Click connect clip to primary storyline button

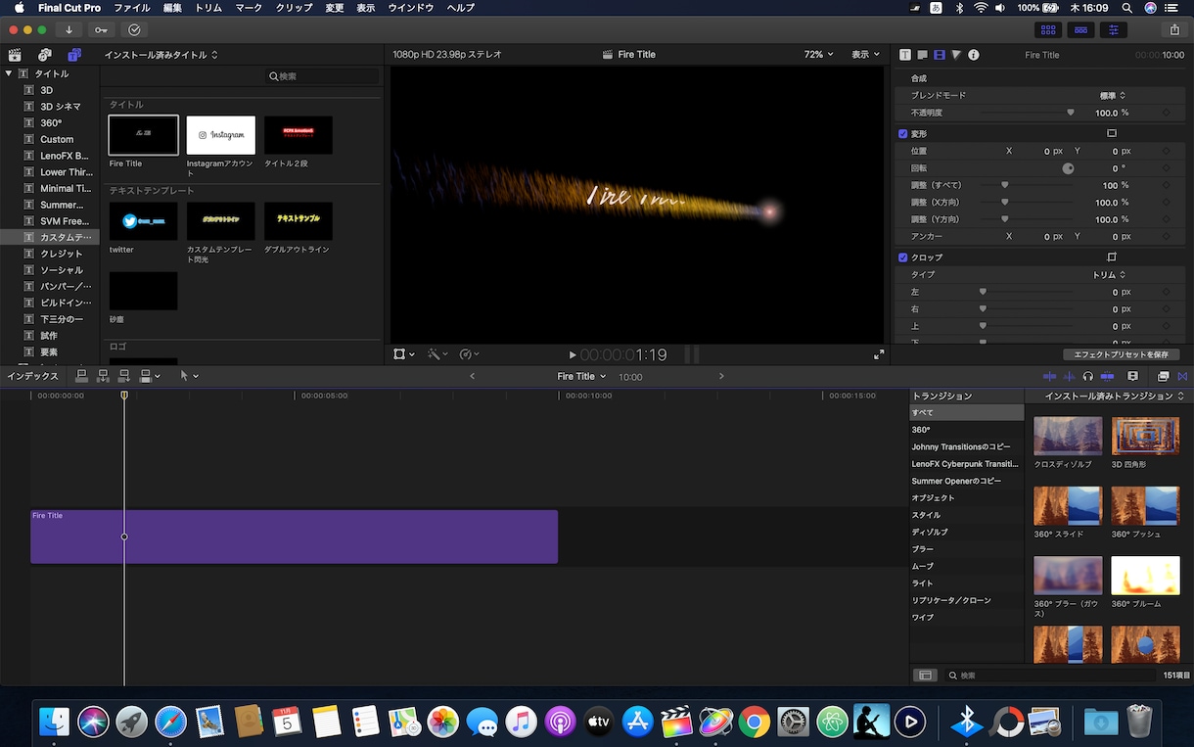coord(82,376)
